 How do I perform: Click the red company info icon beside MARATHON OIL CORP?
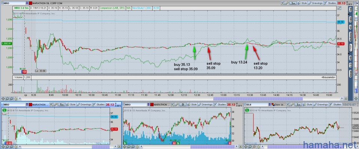(x=31, y=3)
